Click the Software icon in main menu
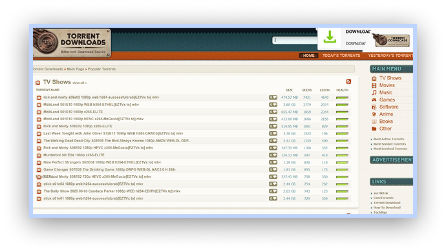 (x=374, y=107)
